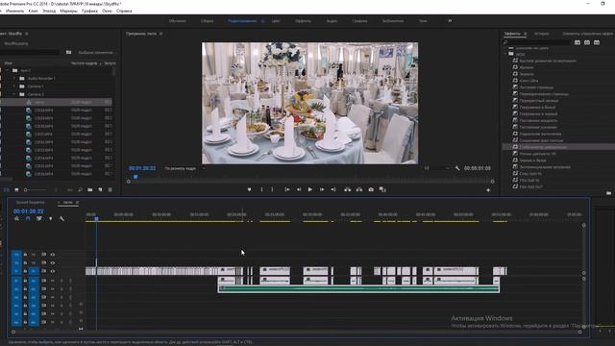Filter by 32-bit color effects icon
The image size is (615, 346).
coord(587,42)
